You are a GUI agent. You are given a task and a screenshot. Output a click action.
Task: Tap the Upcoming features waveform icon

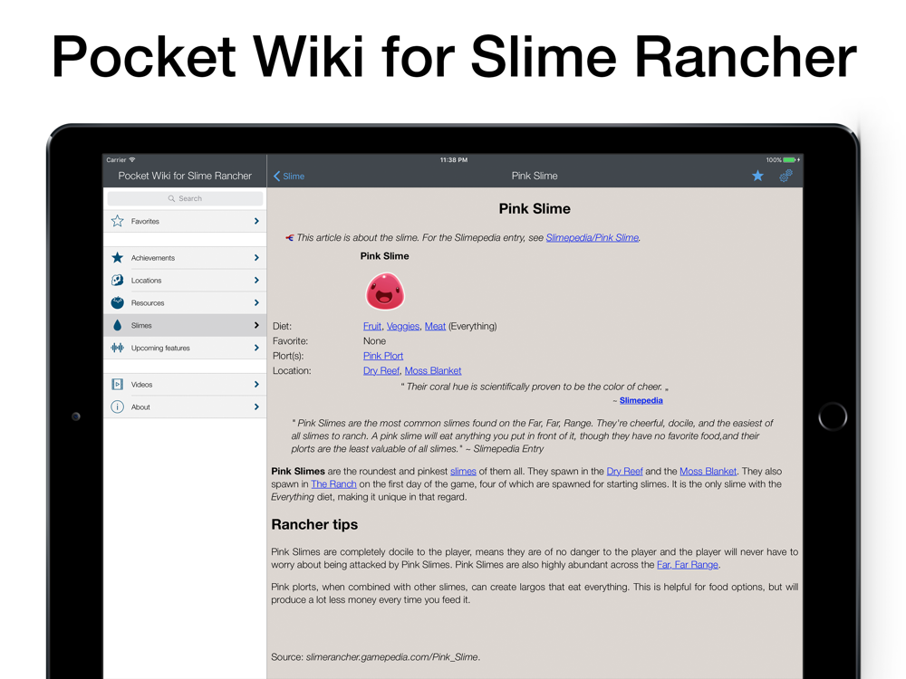(117, 348)
